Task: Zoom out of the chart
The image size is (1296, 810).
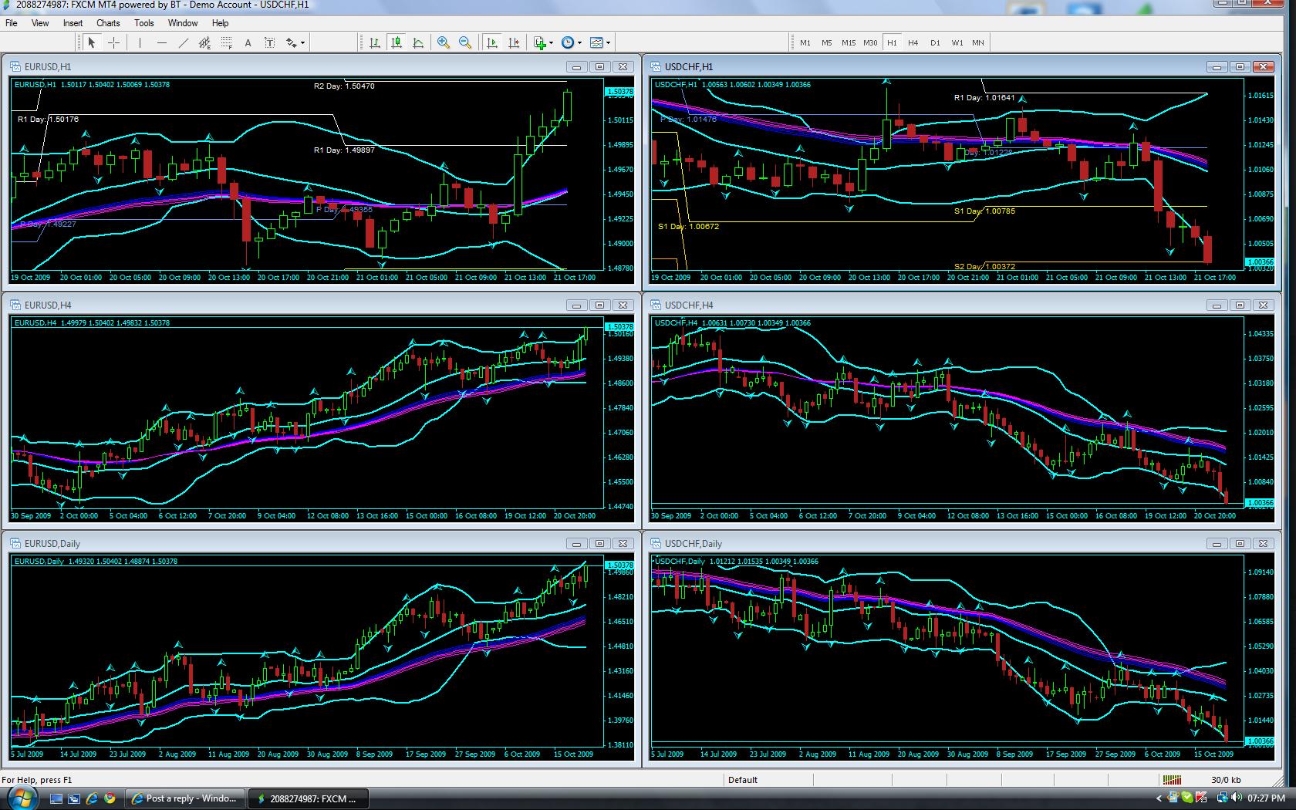Action: pyautogui.click(x=465, y=42)
